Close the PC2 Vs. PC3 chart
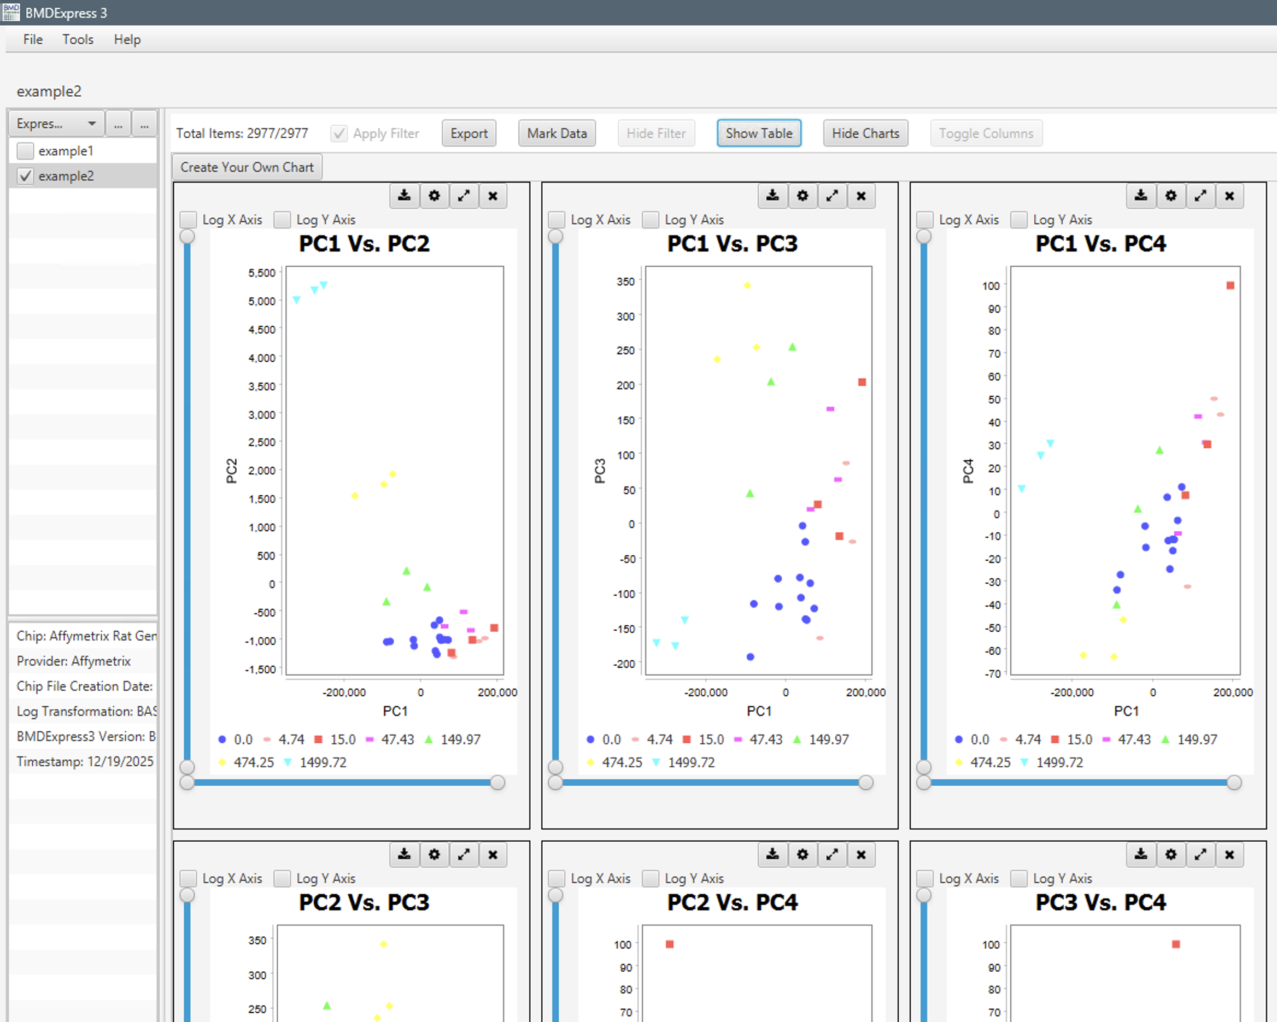 493,854
